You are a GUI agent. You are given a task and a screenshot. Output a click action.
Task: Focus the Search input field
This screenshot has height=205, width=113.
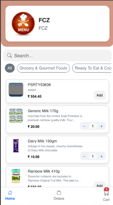[58, 56]
